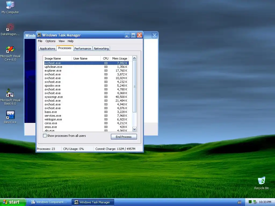Click the green CPU usage tray icon
The image size is (275, 206).
click(x=250, y=202)
